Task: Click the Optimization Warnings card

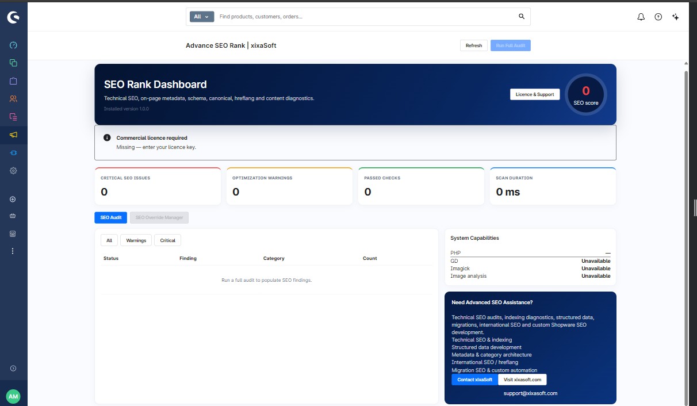Action: click(289, 186)
